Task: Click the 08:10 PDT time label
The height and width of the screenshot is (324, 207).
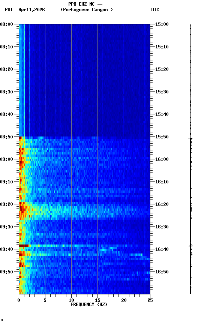Action: coord(6,47)
